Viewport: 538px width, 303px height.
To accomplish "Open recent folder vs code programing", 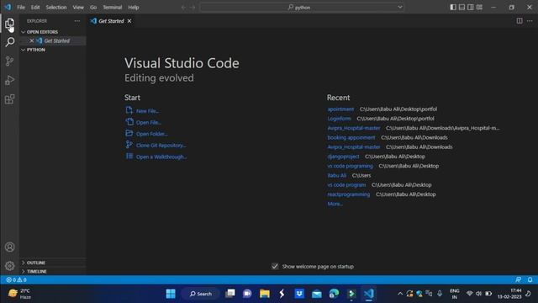I will (x=350, y=166).
